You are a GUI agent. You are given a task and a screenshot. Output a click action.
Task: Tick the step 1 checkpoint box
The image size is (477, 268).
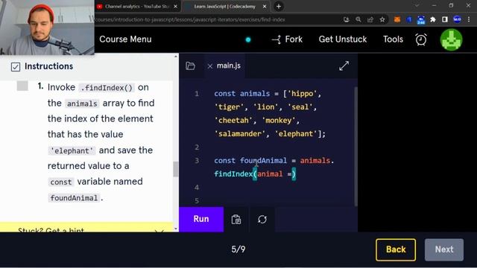(22, 86)
